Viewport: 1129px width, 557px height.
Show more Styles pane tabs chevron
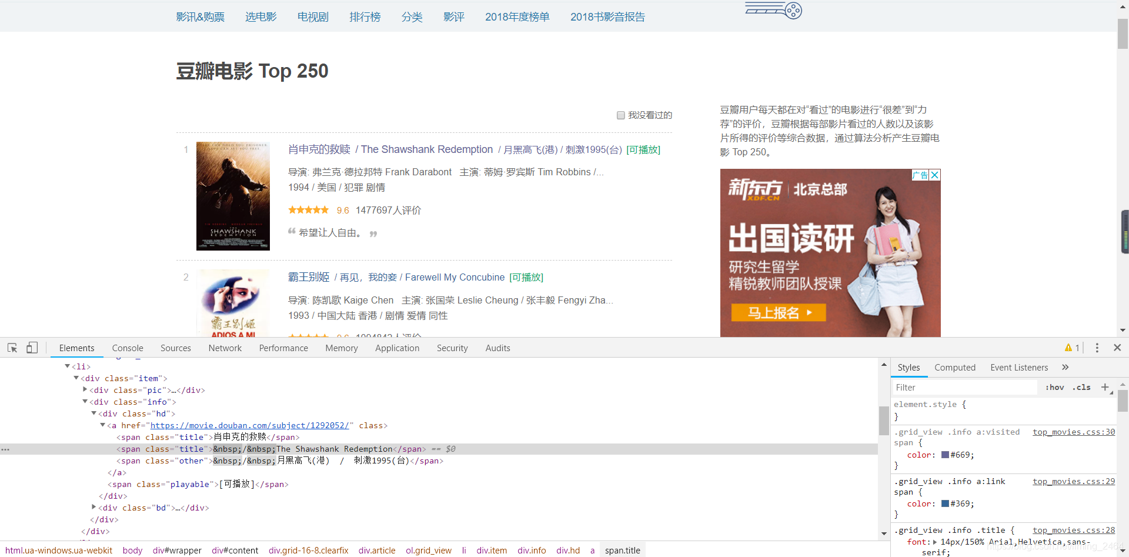(1065, 367)
